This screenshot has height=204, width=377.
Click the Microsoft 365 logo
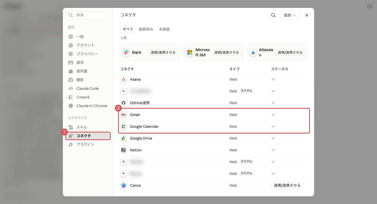click(190, 52)
